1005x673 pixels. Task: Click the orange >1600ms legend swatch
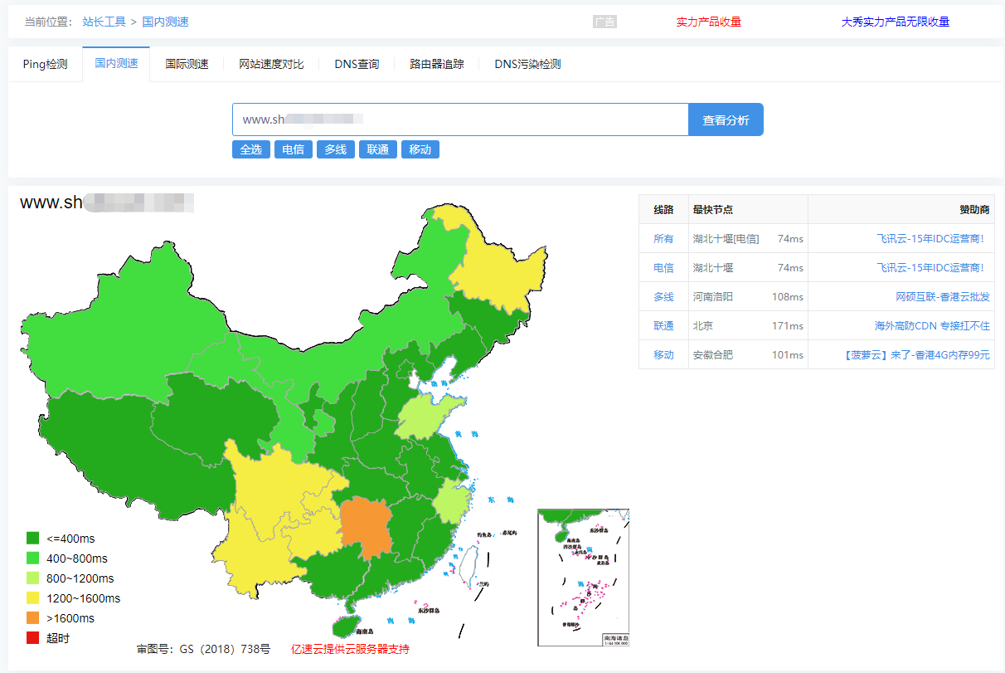pyautogui.click(x=33, y=618)
